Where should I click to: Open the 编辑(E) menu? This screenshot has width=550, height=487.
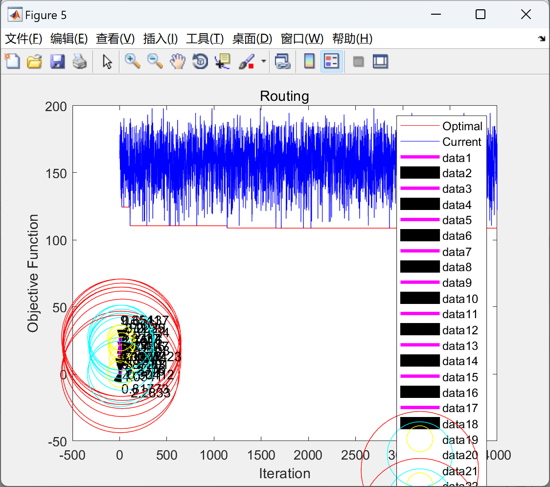[x=69, y=39]
